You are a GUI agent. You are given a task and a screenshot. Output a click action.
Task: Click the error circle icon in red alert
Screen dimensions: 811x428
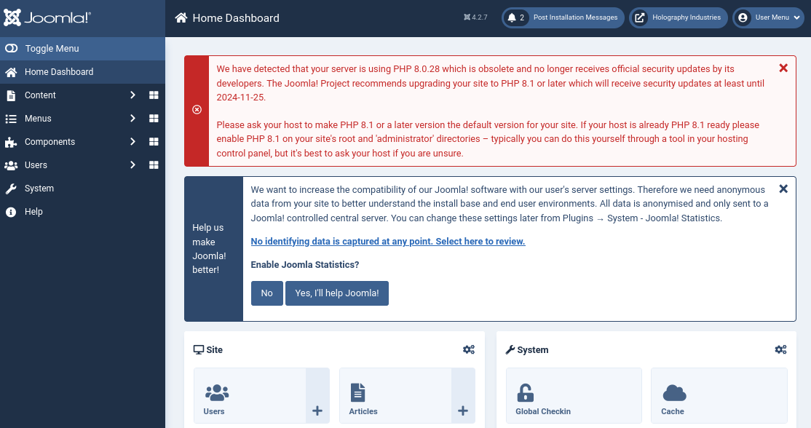[x=197, y=110]
